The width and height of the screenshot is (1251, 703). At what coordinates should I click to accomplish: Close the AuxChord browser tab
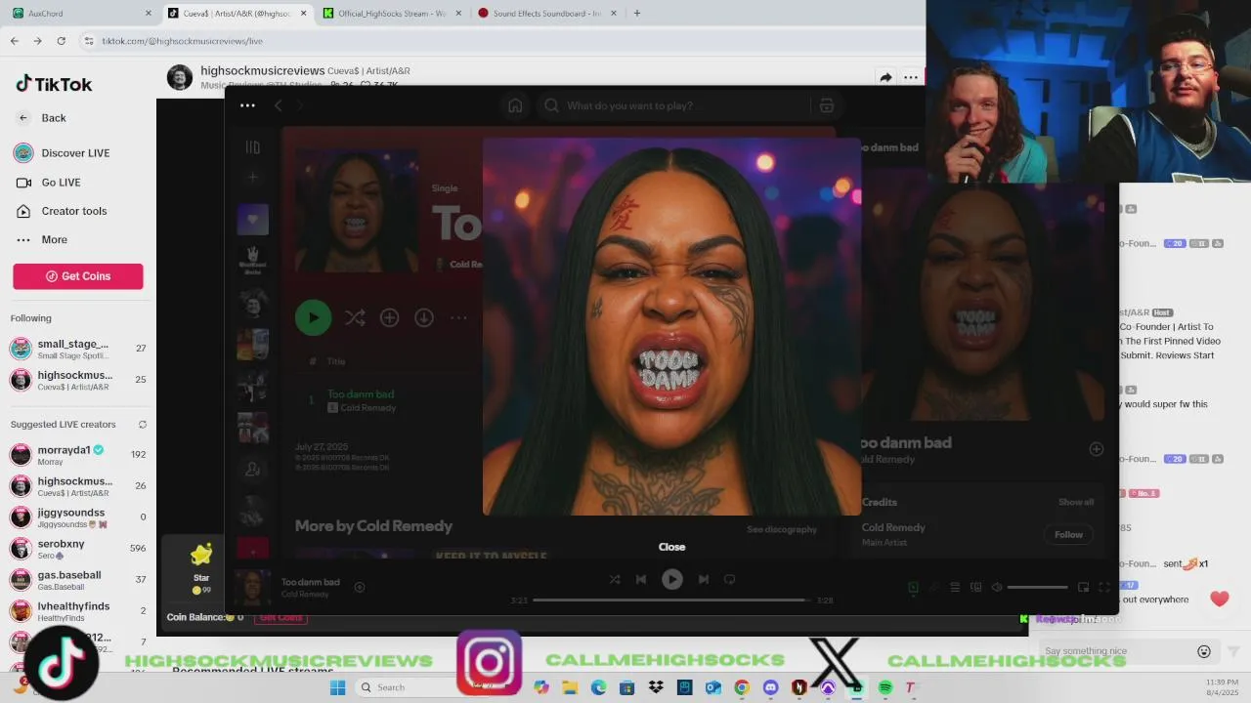[149, 14]
